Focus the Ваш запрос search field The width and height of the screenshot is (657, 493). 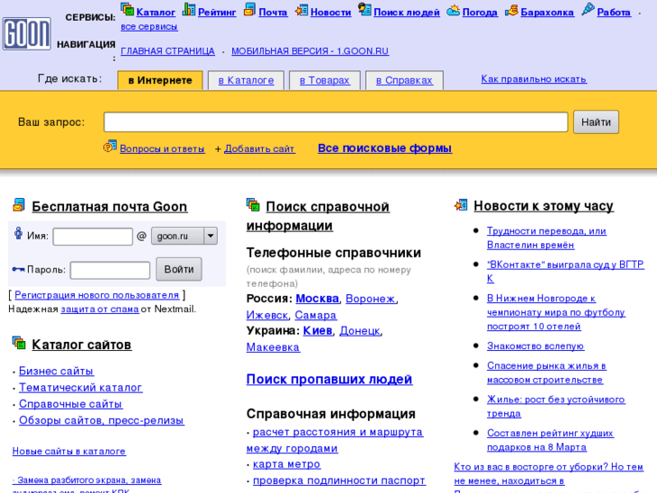[335, 122]
